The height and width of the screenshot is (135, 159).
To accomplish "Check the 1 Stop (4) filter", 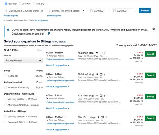I will [6, 76].
